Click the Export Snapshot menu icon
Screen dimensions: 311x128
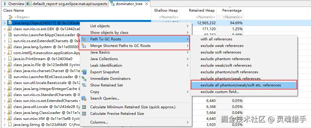pos(84,72)
